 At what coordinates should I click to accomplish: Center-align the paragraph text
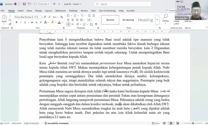73,20
